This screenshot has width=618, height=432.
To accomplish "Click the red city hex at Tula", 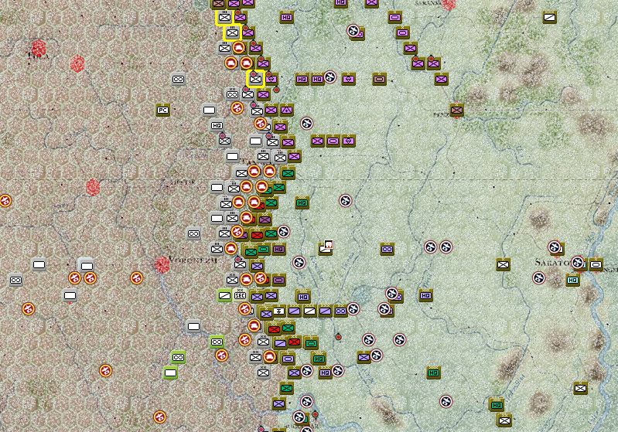I will (x=39, y=48).
